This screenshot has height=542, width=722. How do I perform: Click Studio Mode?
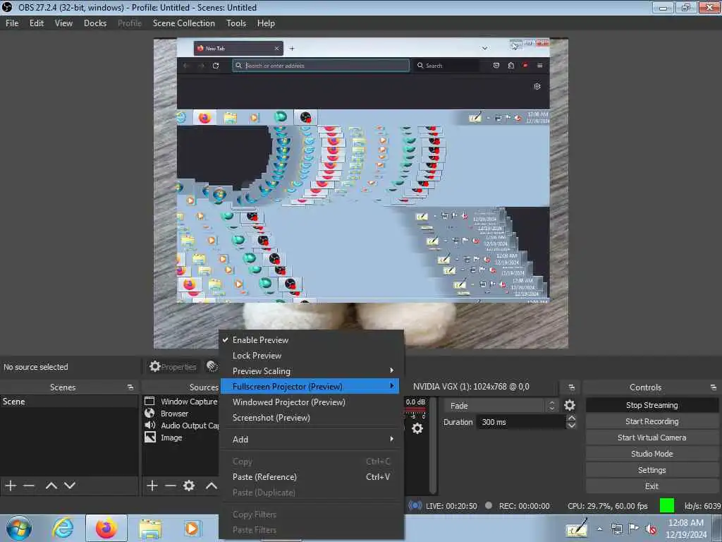(651, 454)
